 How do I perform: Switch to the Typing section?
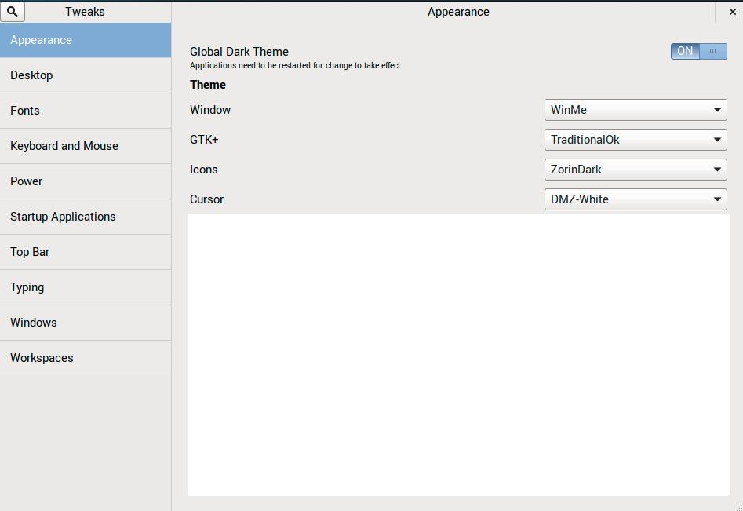point(86,287)
